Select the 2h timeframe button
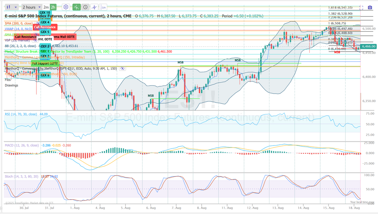 pyautogui.click(x=53, y=7)
